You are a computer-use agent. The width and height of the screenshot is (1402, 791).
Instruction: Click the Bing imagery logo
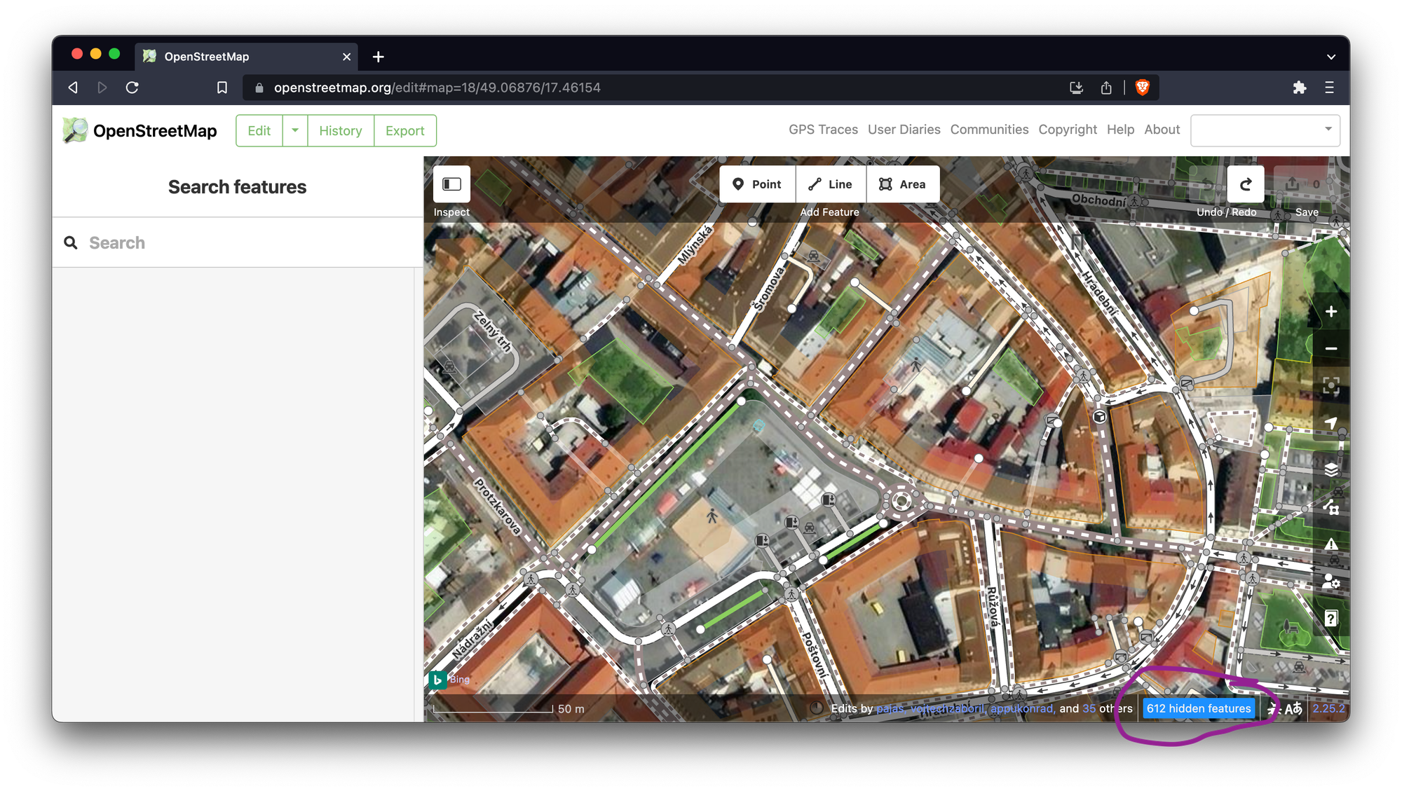pos(437,680)
